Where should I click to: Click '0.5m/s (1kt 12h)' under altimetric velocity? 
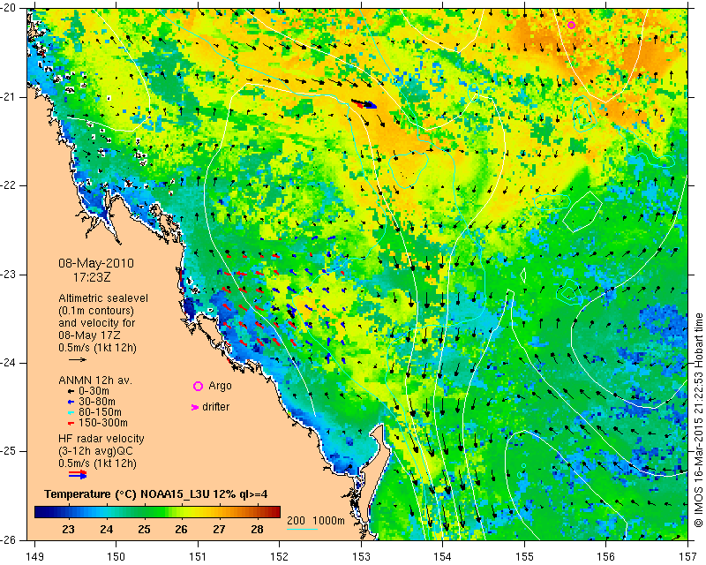(97, 348)
